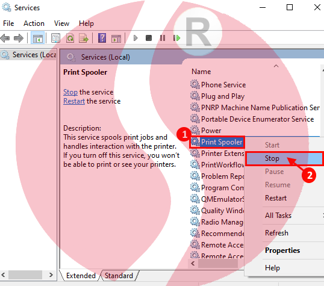Click the Start Service play icon
Viewport: 324px width, 286px height.
point(136,38)
